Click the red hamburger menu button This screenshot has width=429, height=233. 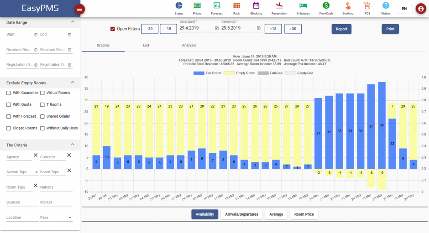(x=79, y=9)
